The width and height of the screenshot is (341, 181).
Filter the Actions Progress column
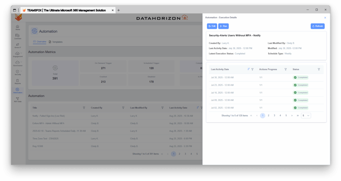tap(285, 69)
